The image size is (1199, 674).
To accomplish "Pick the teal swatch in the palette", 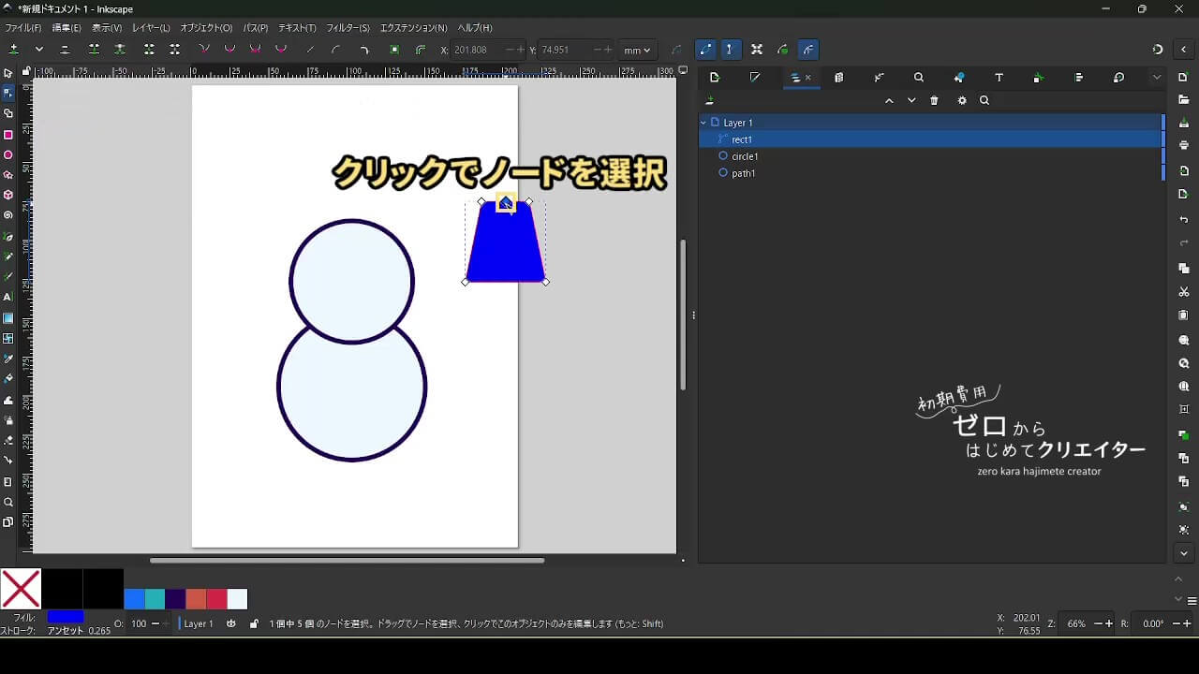I will click(155, 599).
